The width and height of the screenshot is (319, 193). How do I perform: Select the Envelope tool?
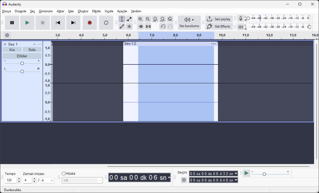pos(129,19)
